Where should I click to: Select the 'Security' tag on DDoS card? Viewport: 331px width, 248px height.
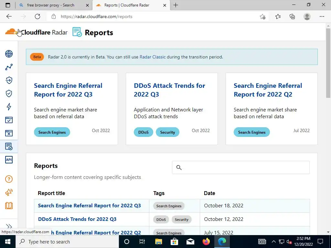pyautogui.click(x=167, y=132)
